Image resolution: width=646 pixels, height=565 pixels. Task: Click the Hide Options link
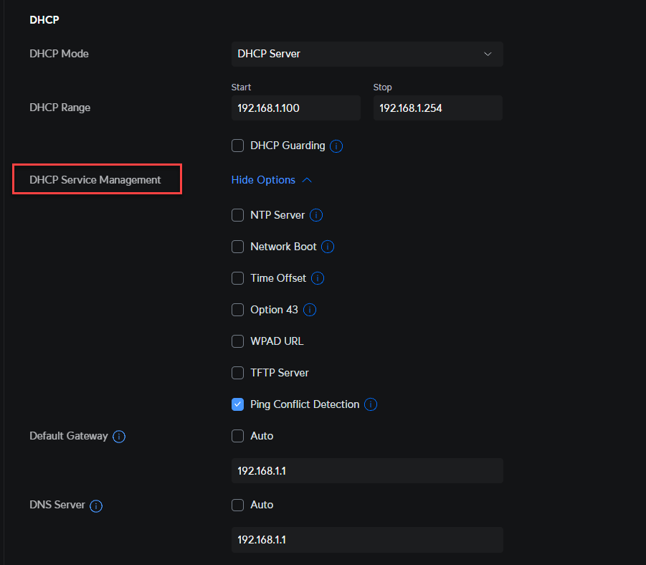point(263,180)
